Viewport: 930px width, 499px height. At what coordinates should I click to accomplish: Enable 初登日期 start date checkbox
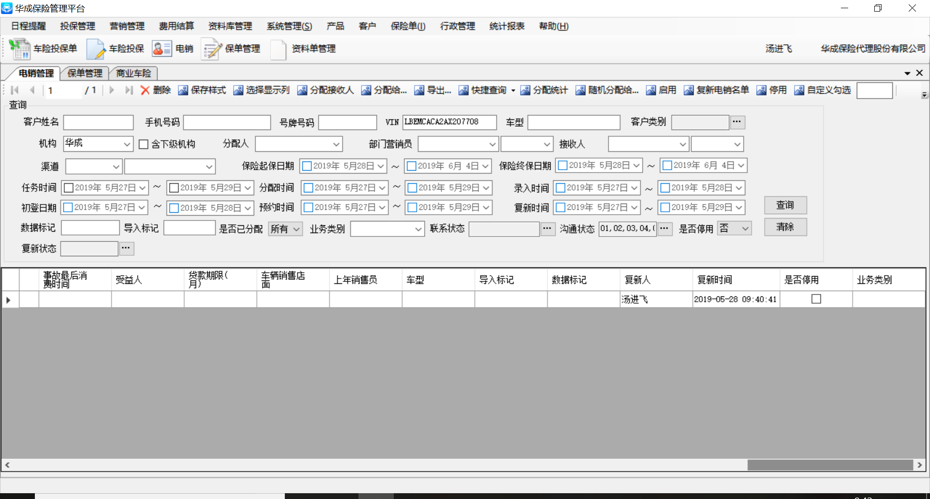tap(68, 207)
